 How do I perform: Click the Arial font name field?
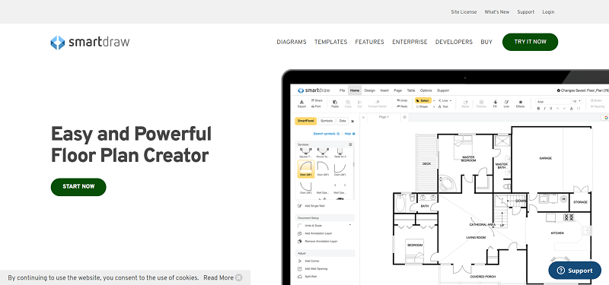click(x=553, y=101)
